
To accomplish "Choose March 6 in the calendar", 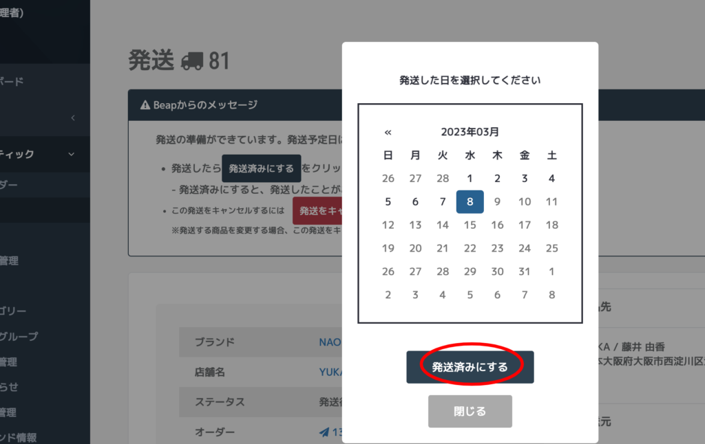I will 415,202.
